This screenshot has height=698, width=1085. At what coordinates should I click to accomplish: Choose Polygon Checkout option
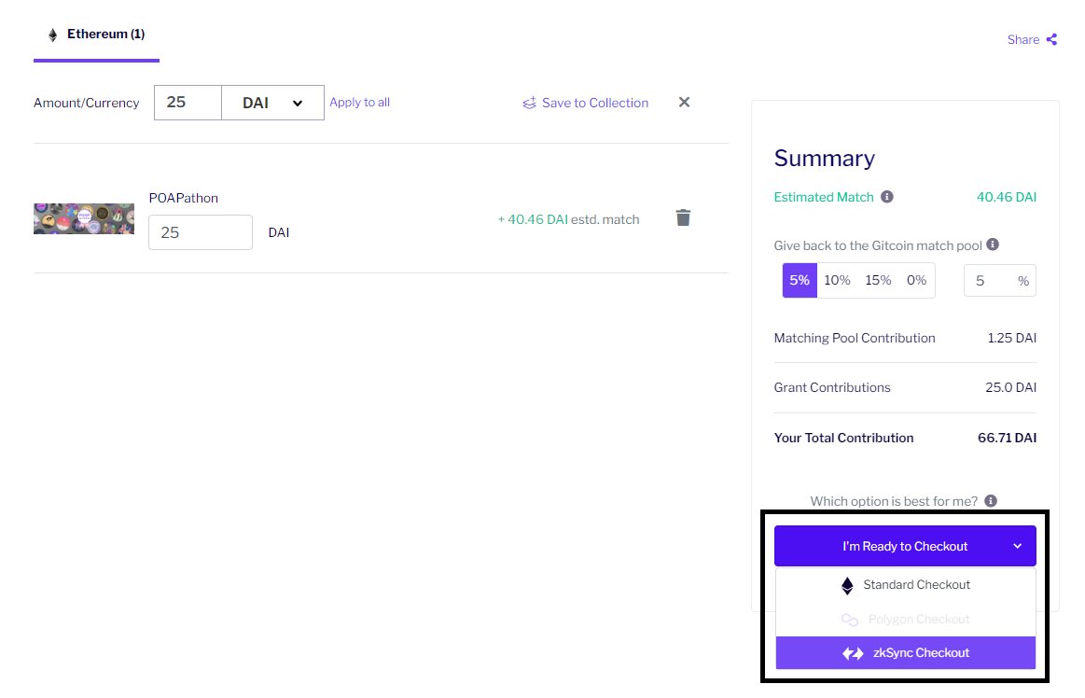pos(905,619)
